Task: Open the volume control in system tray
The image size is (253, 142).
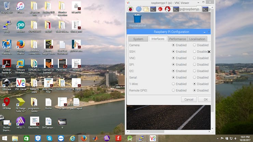Action: pos(236,139)
